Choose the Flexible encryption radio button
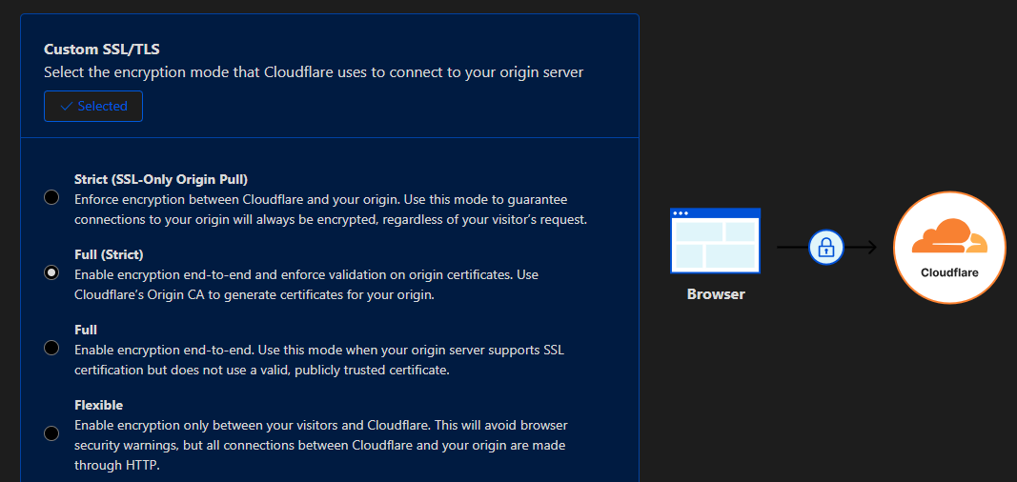 (x=51, y=433)
